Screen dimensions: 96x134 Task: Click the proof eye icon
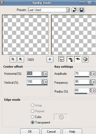pos(77,59)
